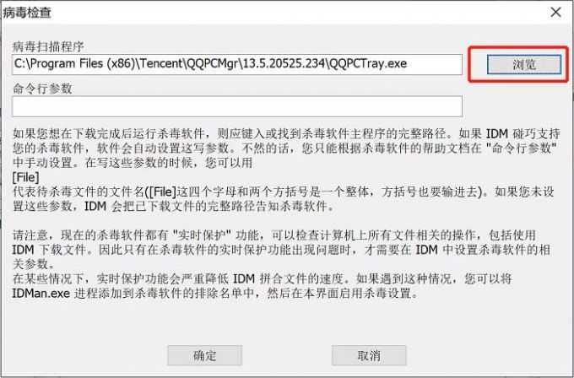The image size is (574, 378).
Task: Click the 浏览 browse button
Action: tap(524, 64)
